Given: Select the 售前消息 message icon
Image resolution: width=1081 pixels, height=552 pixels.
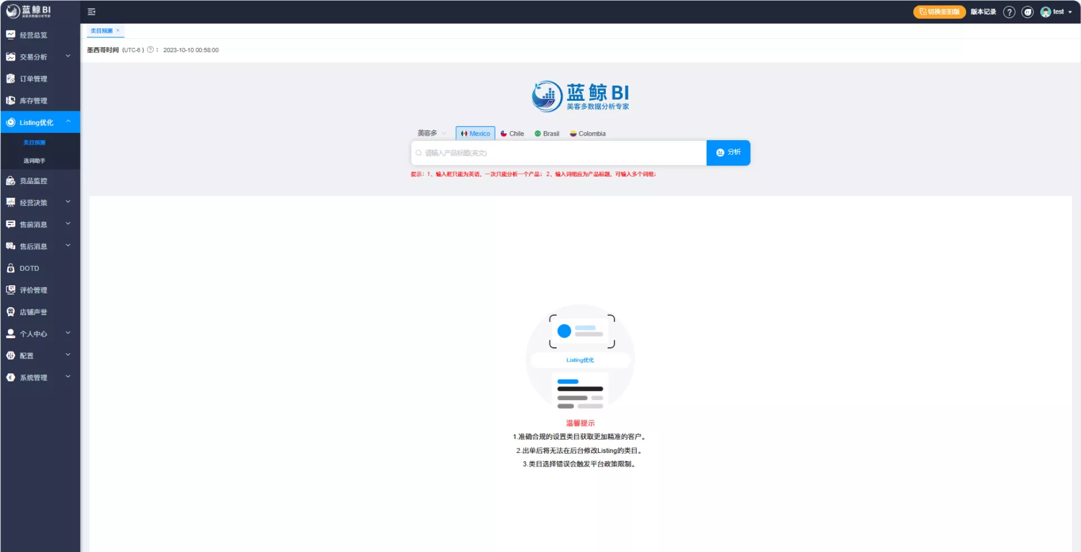Looking at the screenshot, I should tap(11, 225).
